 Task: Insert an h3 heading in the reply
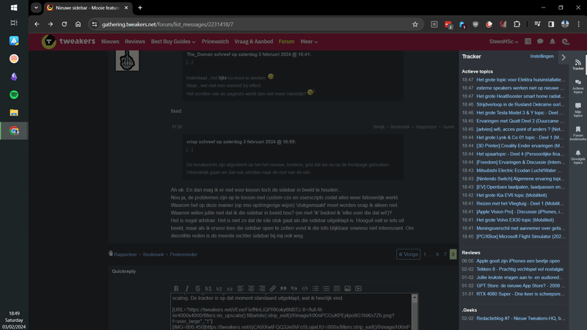pyautogui.click(x=230, y=288)
